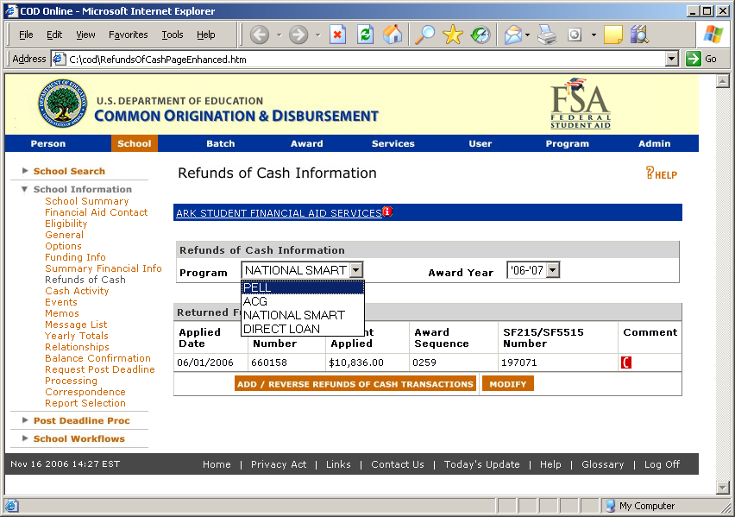Open the Favorites menu

pyautogui.click(x=128, y=35)
